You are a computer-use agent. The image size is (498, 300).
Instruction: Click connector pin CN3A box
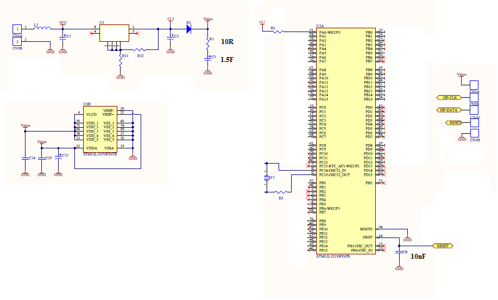pyautogui.click(x=474, y=85)
